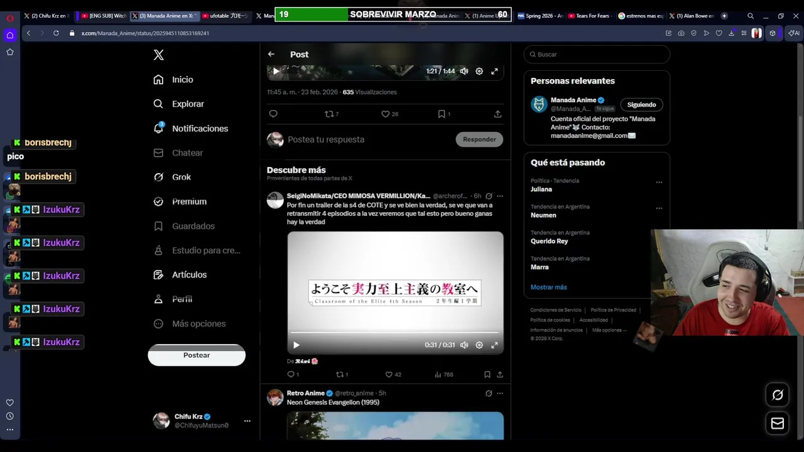804x452 pixels.
Task: Open more options on SeigiNoMikata post
Action: pos(500,196)
